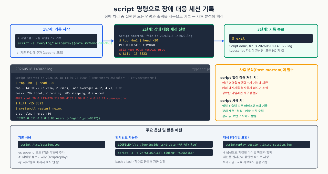328x174 pixels.
Task: Click '· 입력 + 출력 모두 타임스탬프와 기록'
Action: coord(244,106)
